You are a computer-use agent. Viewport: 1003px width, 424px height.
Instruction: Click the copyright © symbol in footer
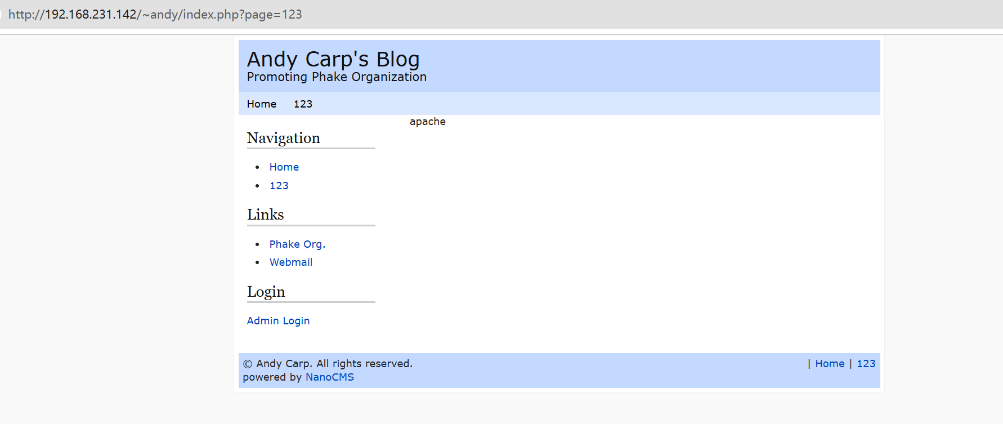[248, 364]
